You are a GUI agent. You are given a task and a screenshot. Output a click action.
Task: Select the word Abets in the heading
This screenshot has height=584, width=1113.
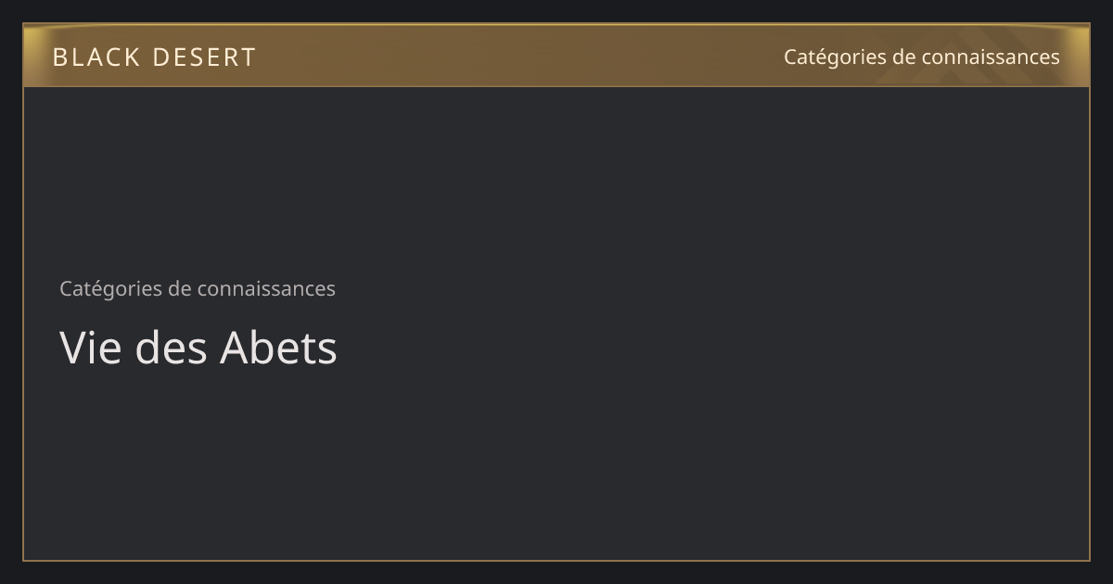278,348
